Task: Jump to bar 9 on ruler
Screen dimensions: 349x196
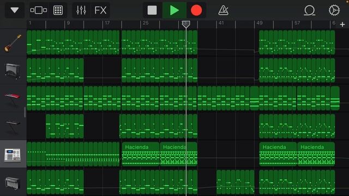Action: 68,23
